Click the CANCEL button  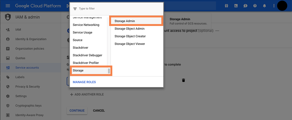pyautogui.click(x=99, y=111)
